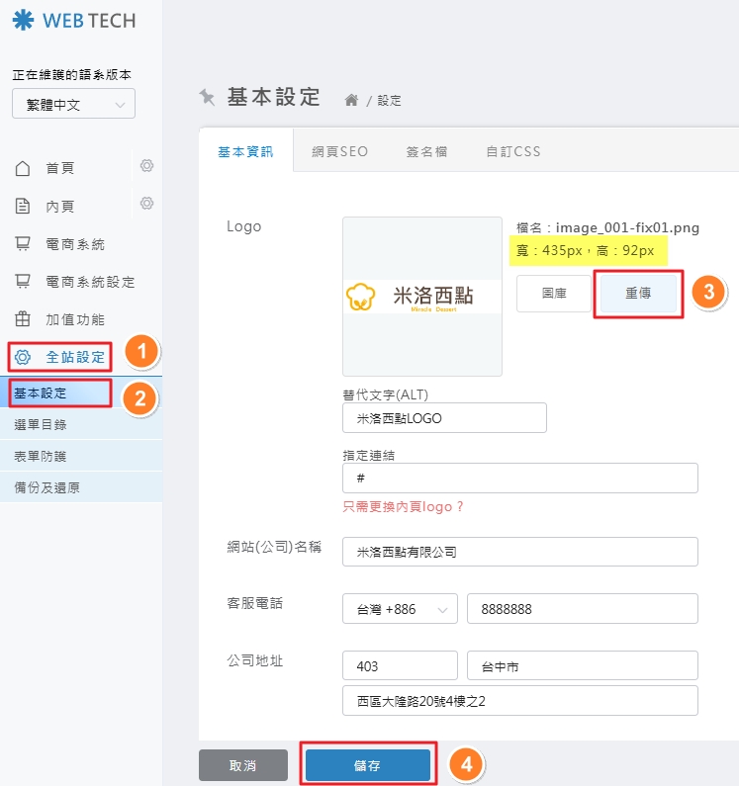Select 基本設定 submenu item
This screenshot has height=786, width=739.
click(x=81, y=393)
